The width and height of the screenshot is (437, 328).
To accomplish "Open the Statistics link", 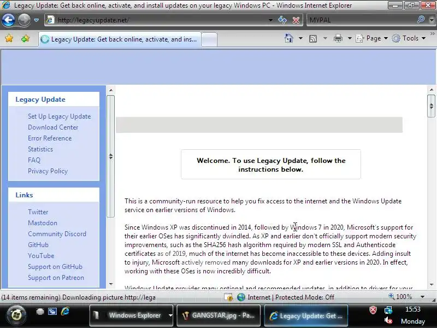I will coord(40,149).
